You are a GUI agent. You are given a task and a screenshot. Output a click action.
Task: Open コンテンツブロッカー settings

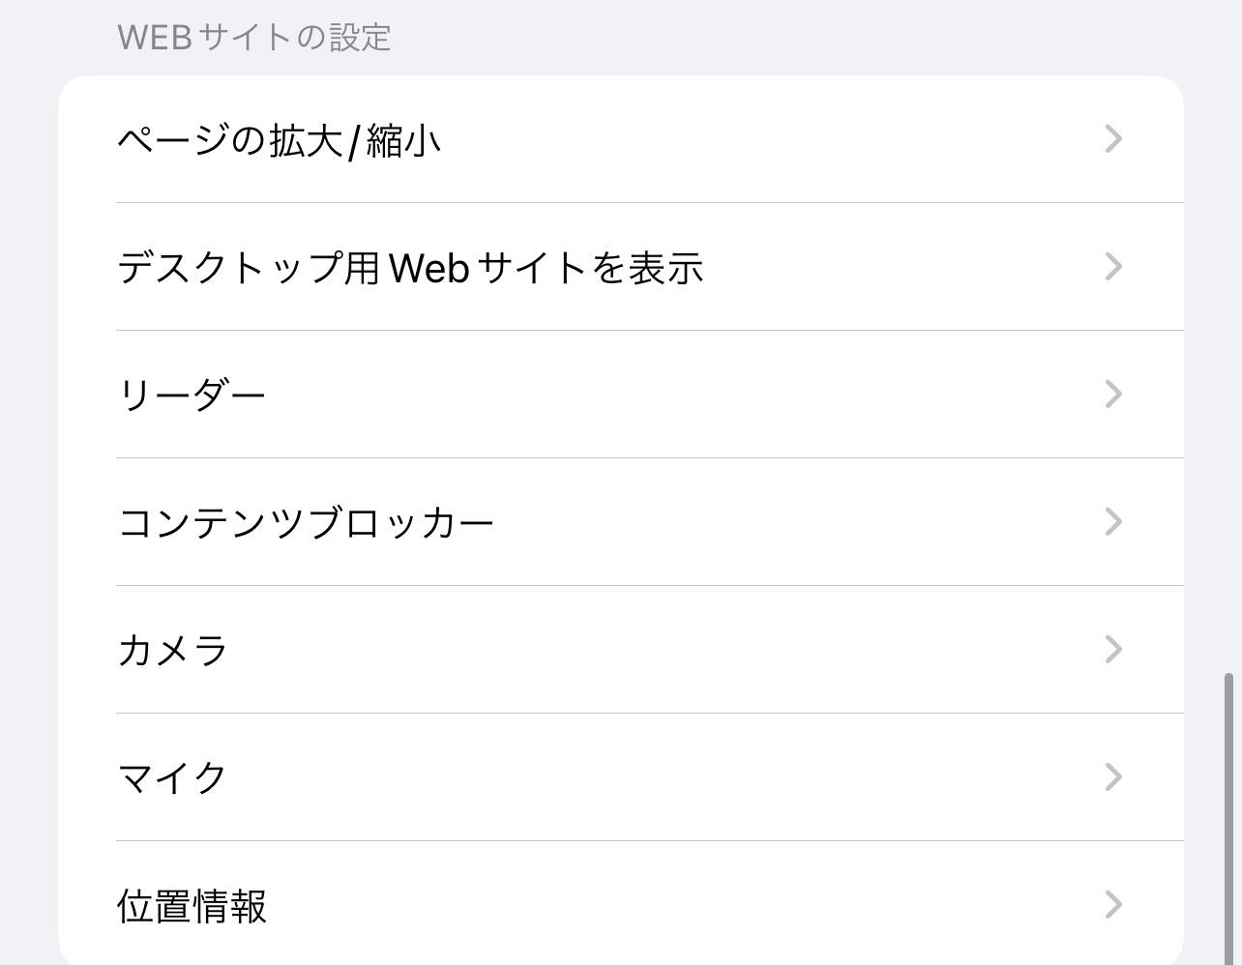(x=306, y=523)
